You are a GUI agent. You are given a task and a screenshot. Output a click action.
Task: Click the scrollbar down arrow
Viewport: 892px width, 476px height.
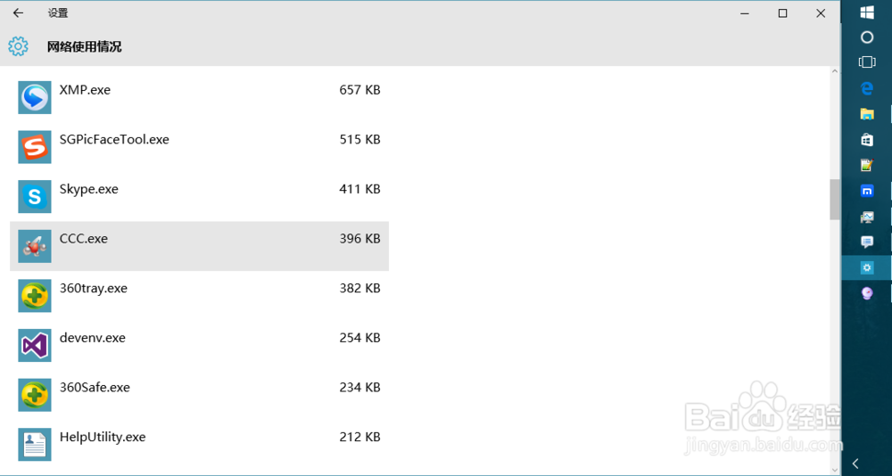point(835,469)
